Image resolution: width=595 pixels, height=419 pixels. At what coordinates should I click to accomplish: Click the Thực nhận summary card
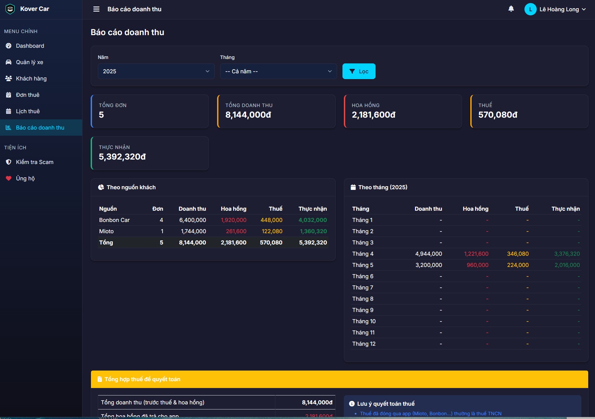click(150, 153)
